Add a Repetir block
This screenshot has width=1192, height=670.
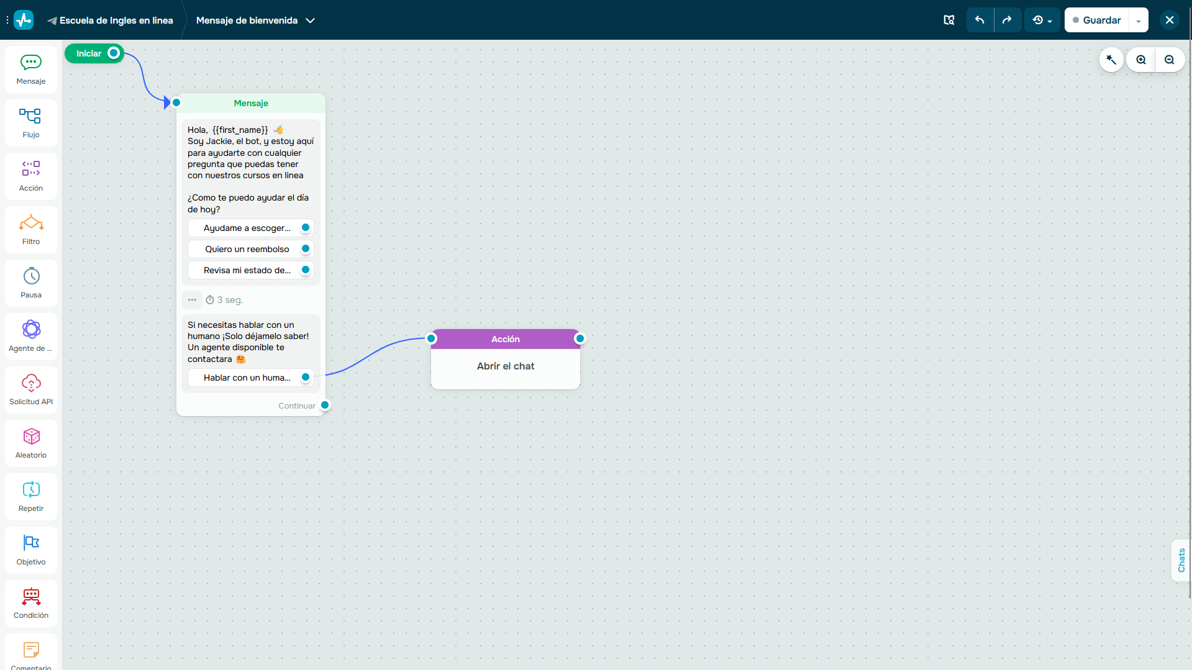[x=31, y=497]
